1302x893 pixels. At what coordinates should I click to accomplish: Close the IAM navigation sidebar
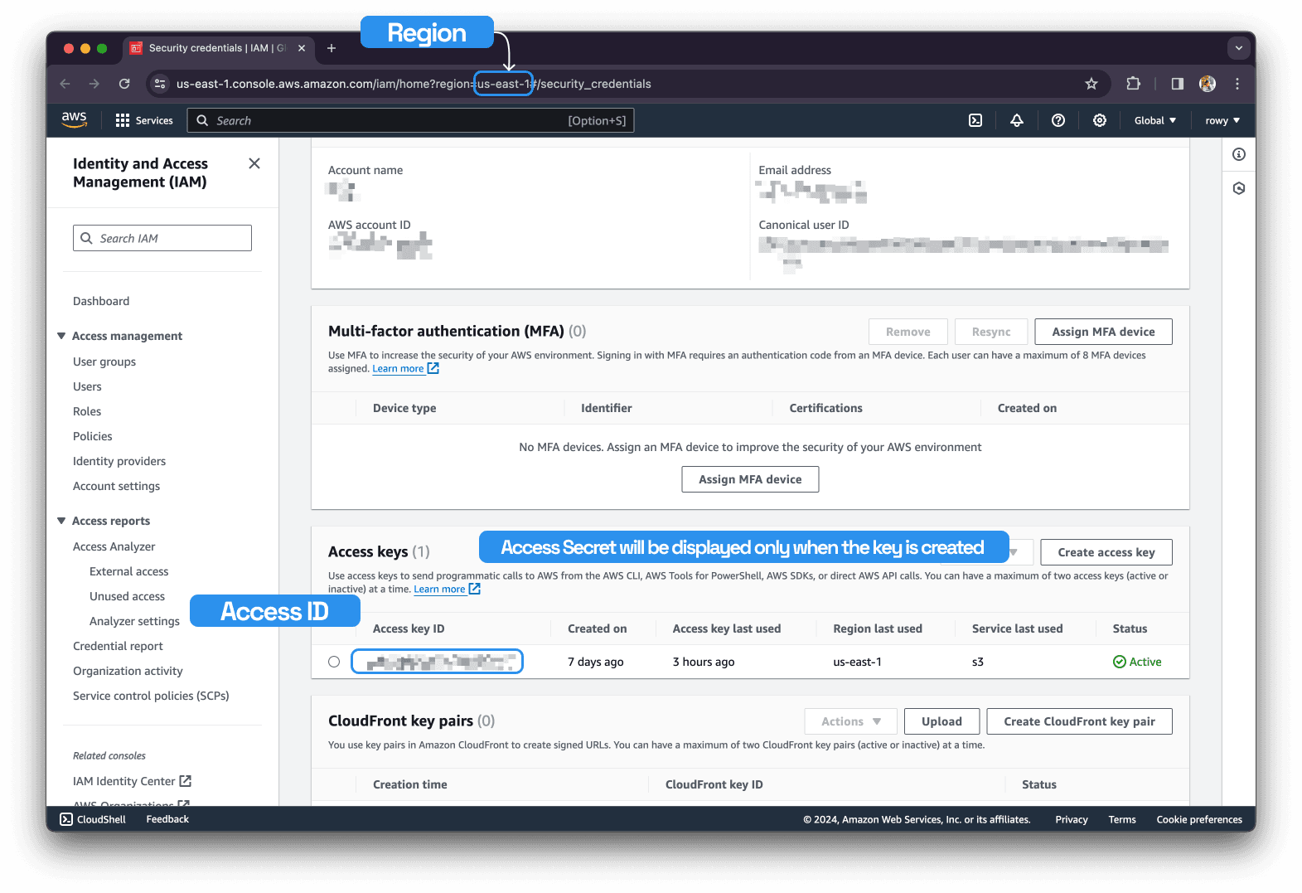point(254,163)
